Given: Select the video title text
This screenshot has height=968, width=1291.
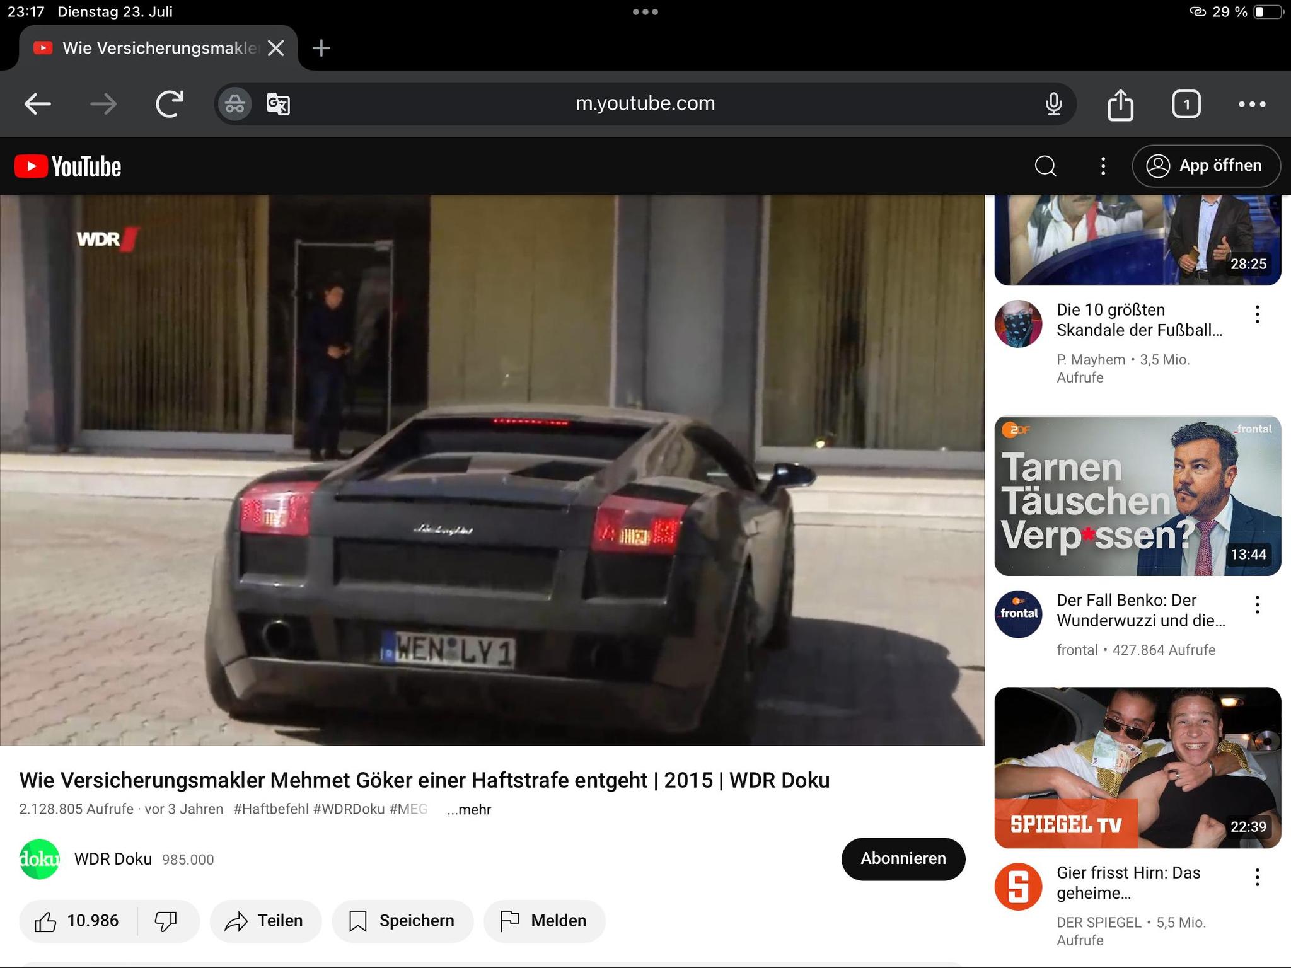Looking at the screenshot, I should [x=424, y=780].
